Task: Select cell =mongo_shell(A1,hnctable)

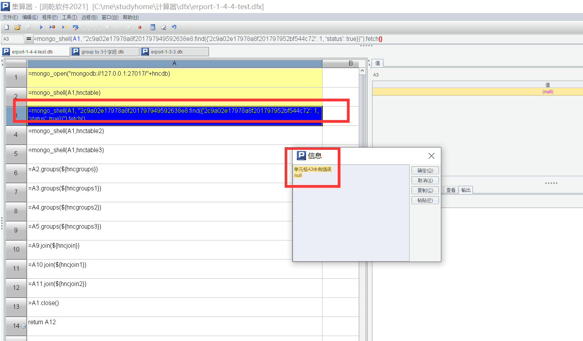Action: tap(175, 97)
